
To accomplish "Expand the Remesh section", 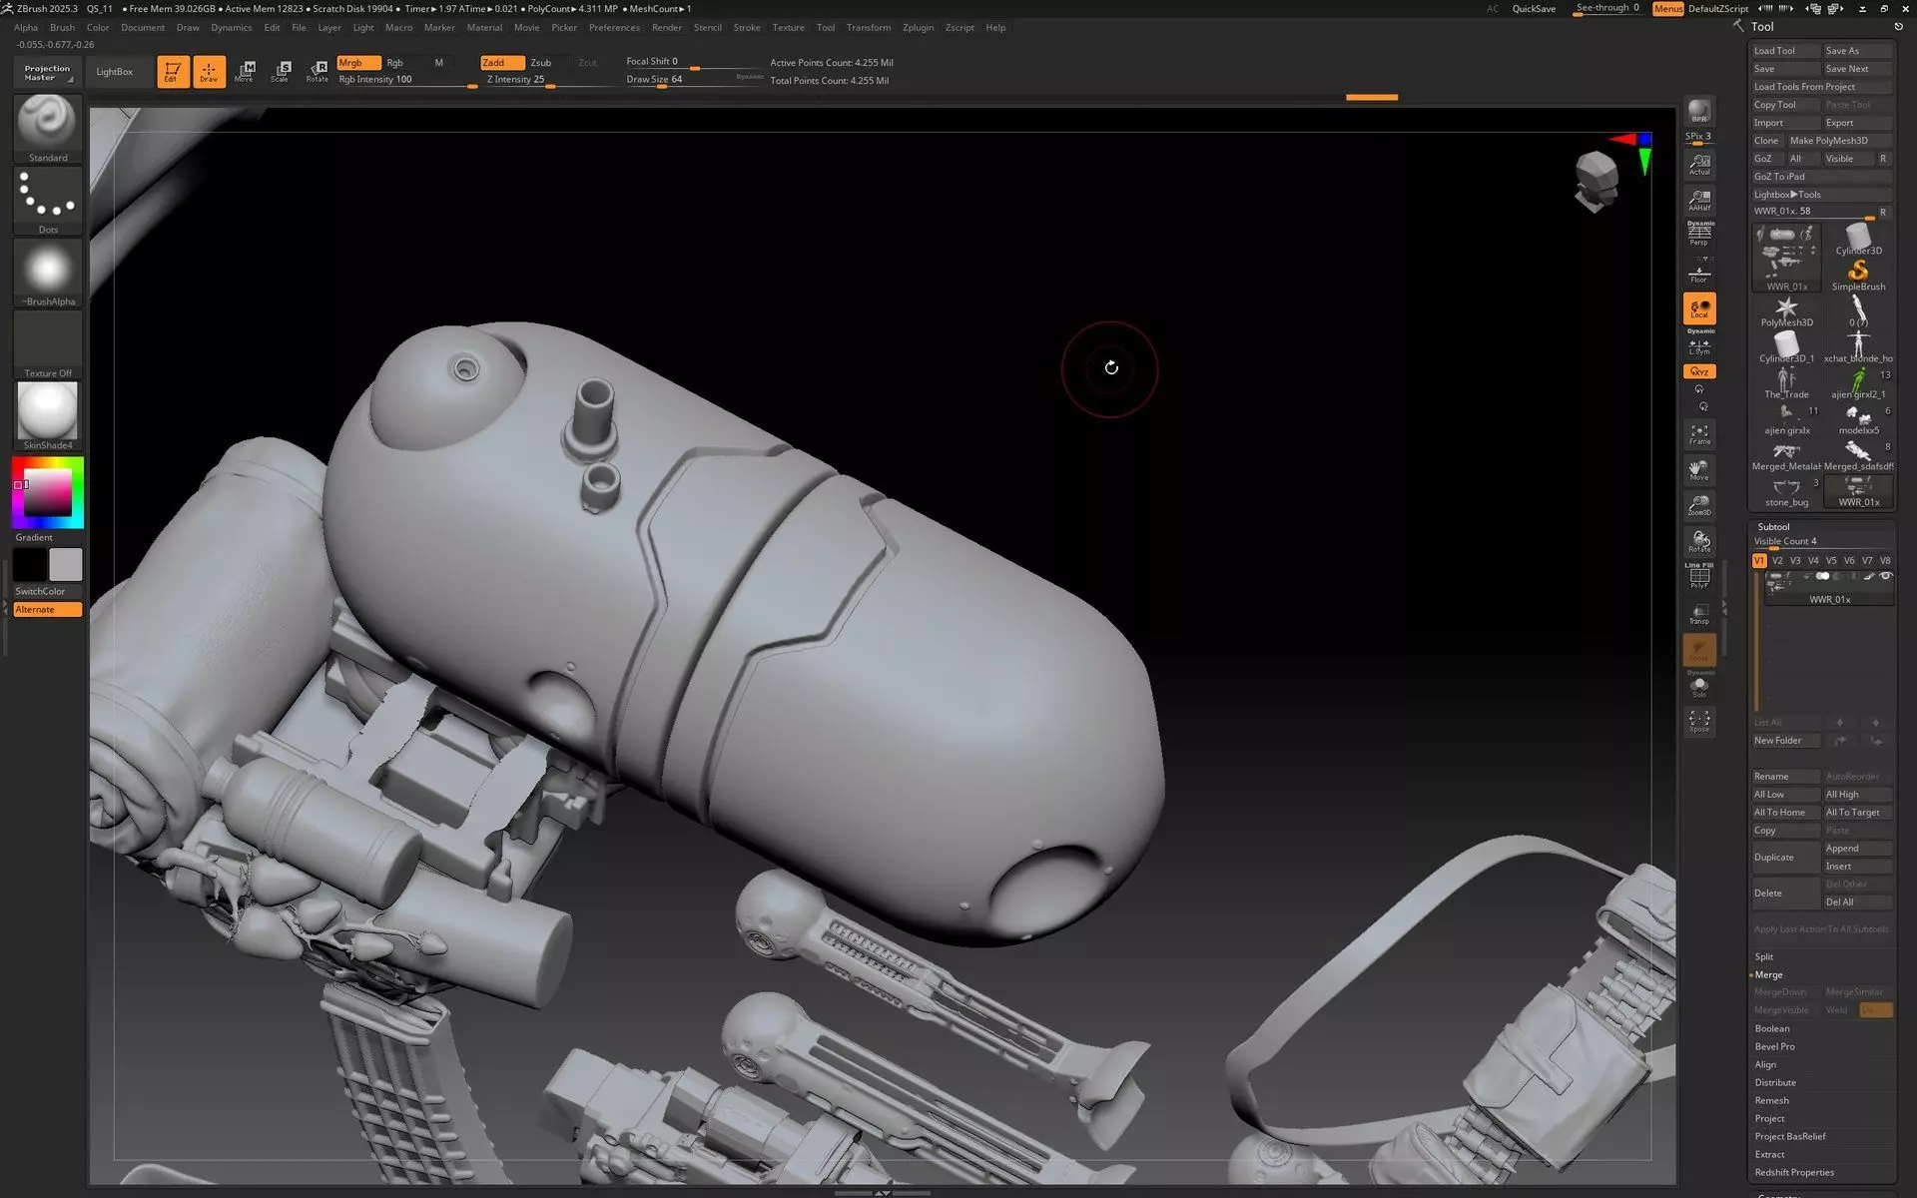I will [1772, 1100].
